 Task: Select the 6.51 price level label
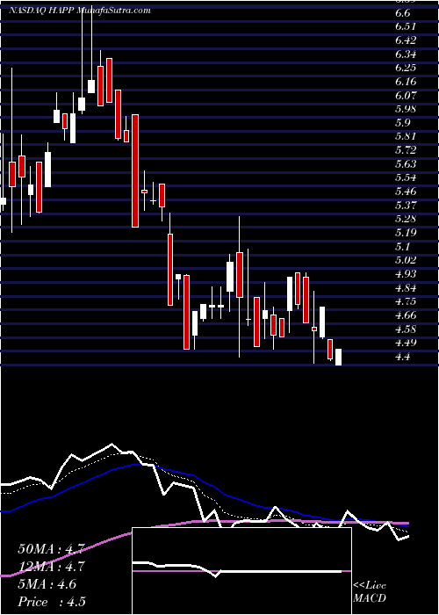(x=406, y=26)
